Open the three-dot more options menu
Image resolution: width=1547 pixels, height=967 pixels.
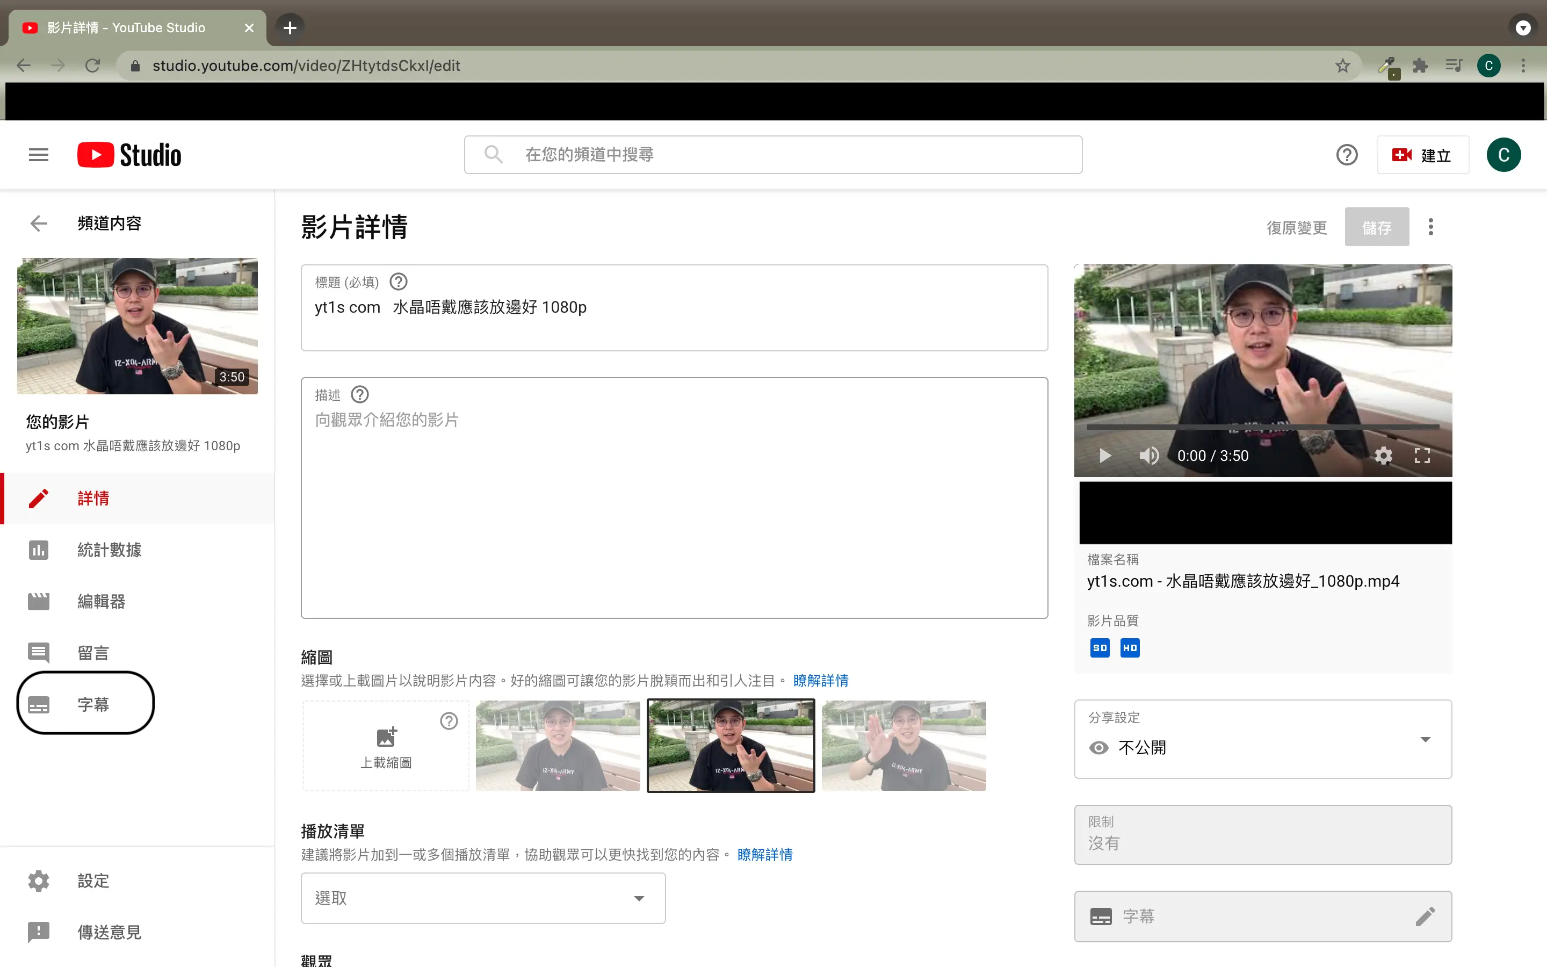click(1430, 227)
